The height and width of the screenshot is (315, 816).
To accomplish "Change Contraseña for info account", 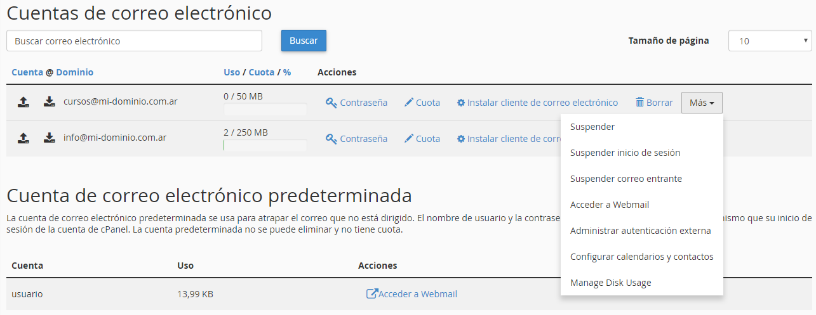I will (356, 139).
